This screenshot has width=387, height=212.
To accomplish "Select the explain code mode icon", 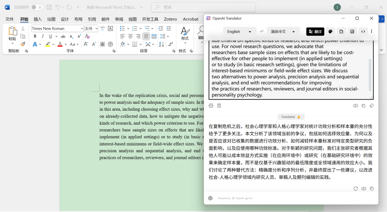I will pyautogui.click(x=363, y=32).
